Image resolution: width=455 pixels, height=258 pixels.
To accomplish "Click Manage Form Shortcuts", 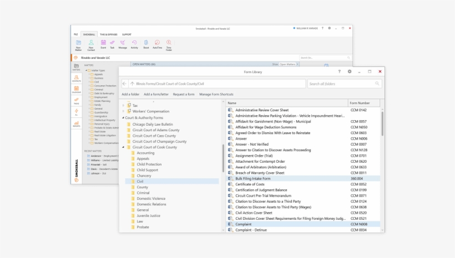I will (x=216, y=95).
